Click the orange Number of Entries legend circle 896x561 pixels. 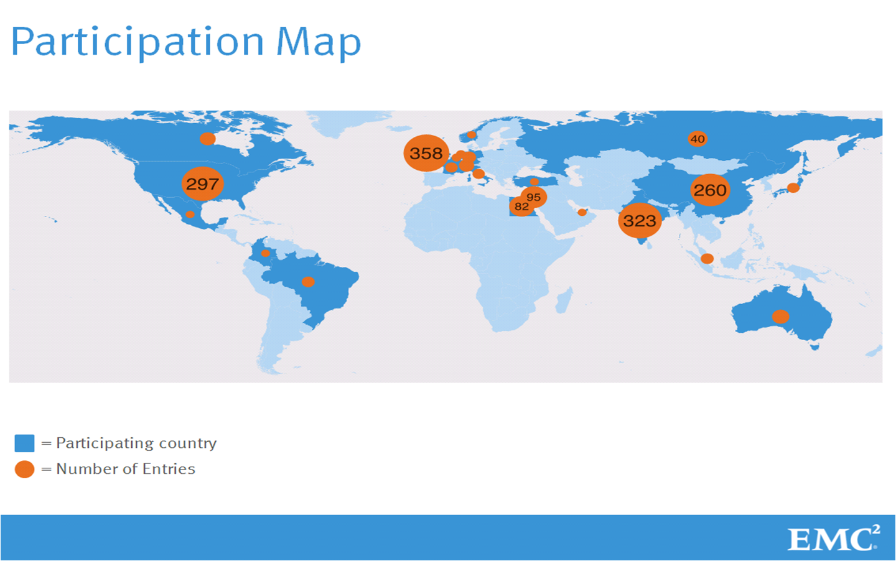tap(24, 469)
